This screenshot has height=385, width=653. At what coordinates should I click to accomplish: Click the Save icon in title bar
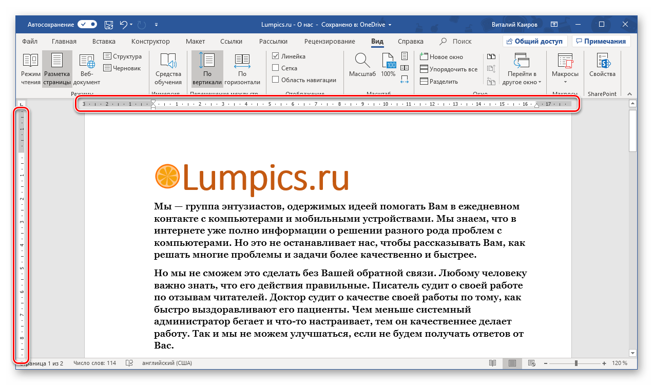click(x=109, y=24)
